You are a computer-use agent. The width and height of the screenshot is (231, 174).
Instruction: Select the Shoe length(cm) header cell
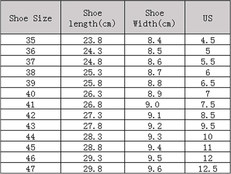click(93, 18)
